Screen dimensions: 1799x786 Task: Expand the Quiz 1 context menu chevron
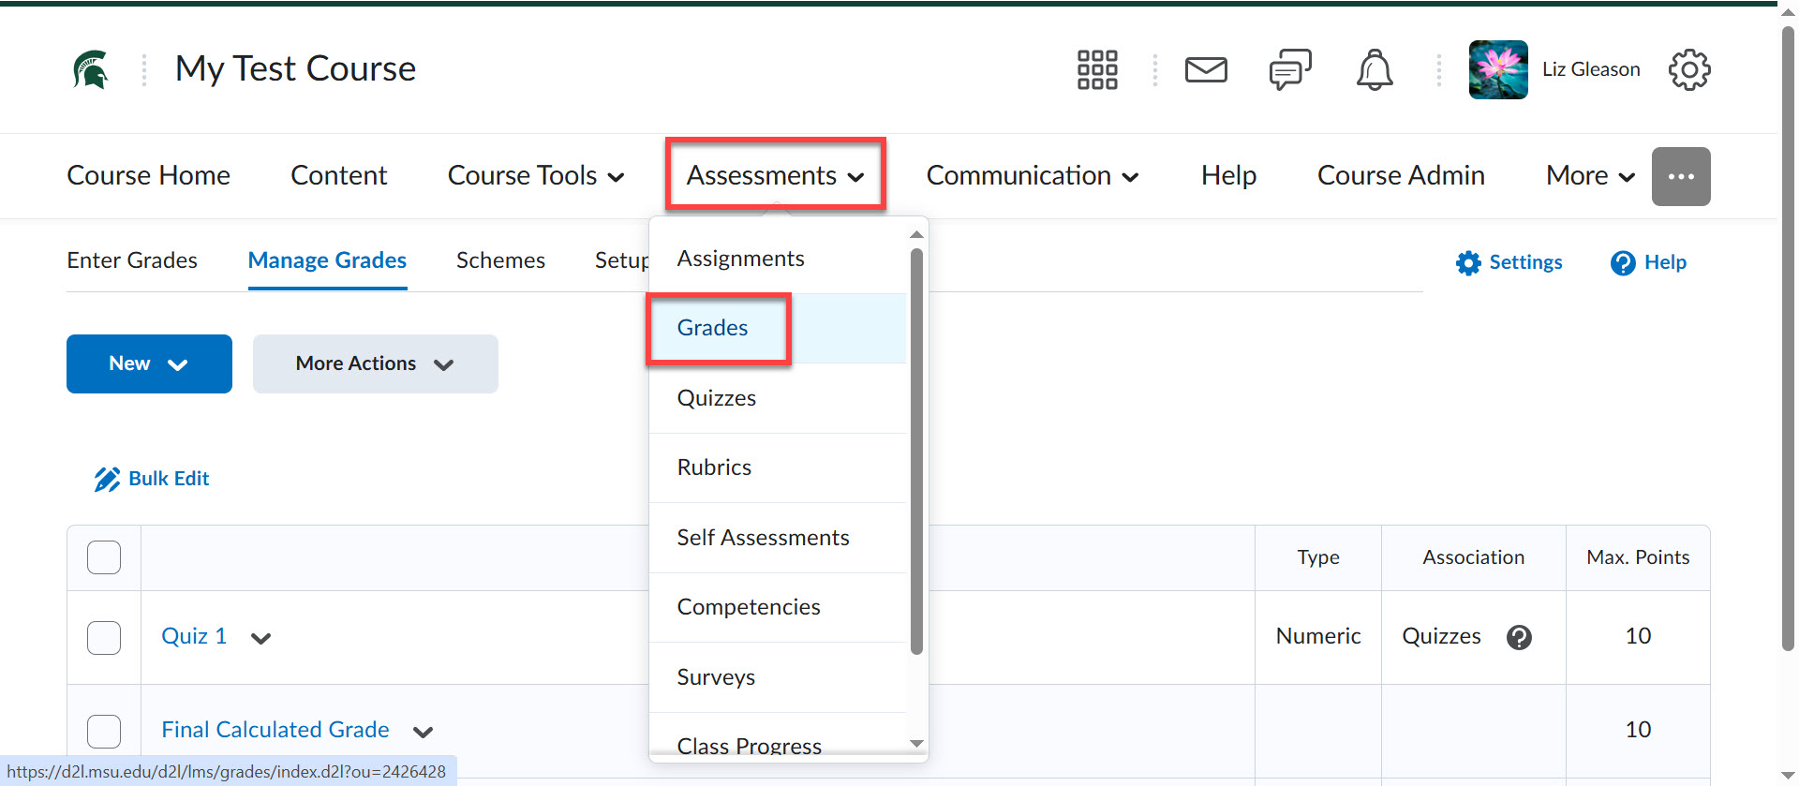260,638
